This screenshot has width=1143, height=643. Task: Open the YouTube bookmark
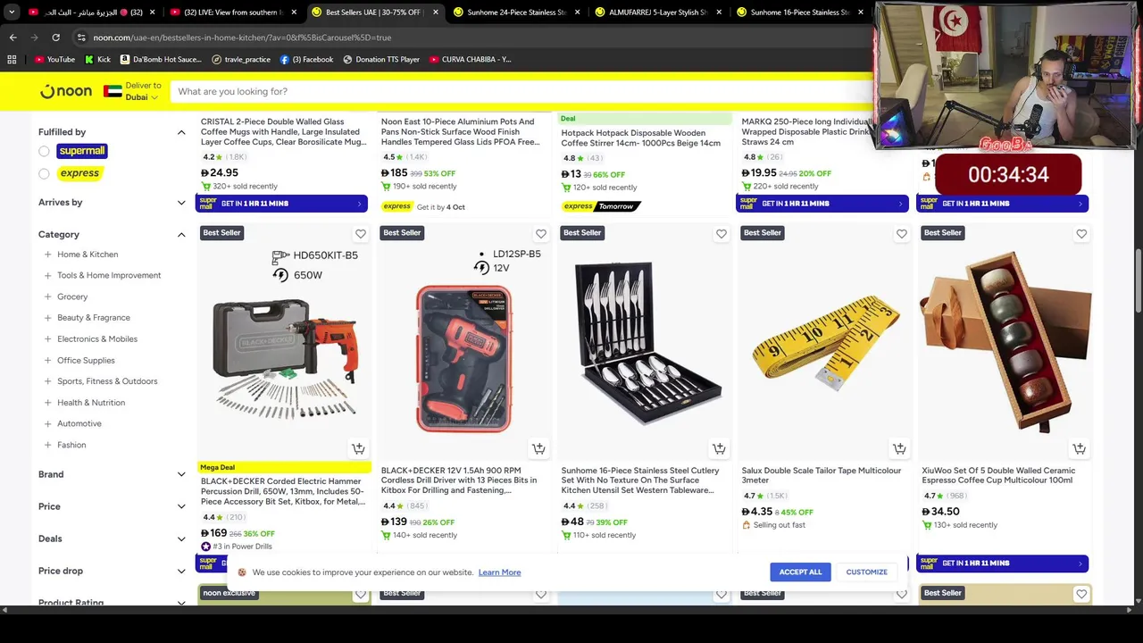coord(54,59)
